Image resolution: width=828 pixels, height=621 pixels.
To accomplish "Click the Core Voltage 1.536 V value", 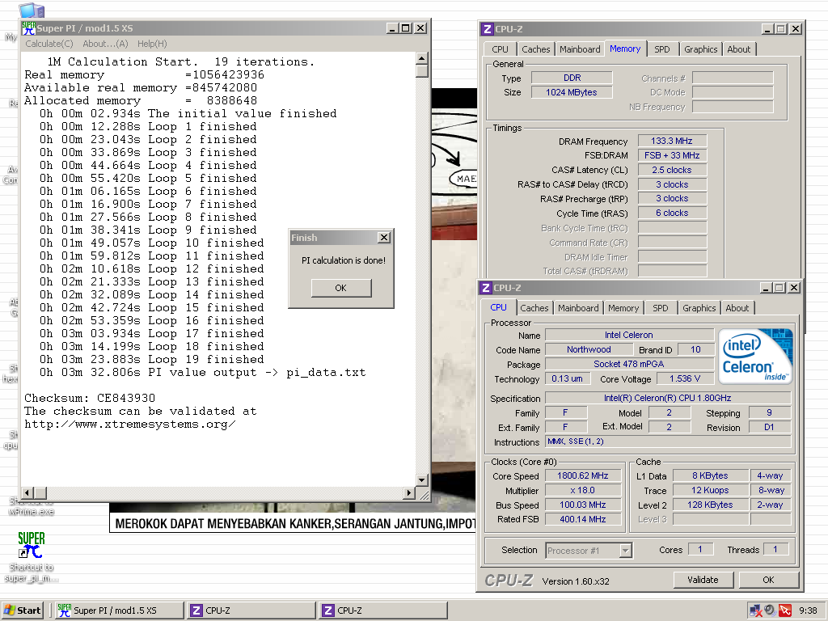I will tap(685, 378).
